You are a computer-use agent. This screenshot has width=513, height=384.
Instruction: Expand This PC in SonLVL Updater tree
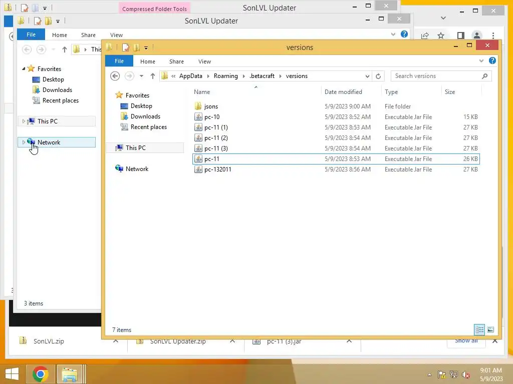pyautogui.click(x=24, y=121)
